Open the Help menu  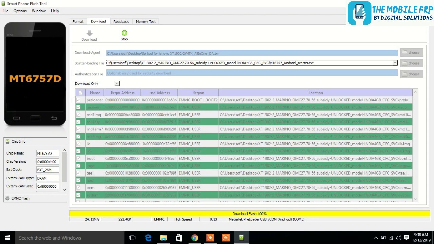[55, 11]
